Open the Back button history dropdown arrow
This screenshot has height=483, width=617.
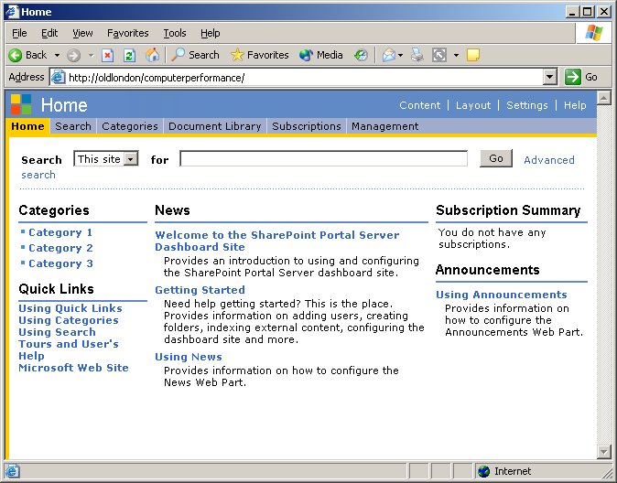pos(57,56)
